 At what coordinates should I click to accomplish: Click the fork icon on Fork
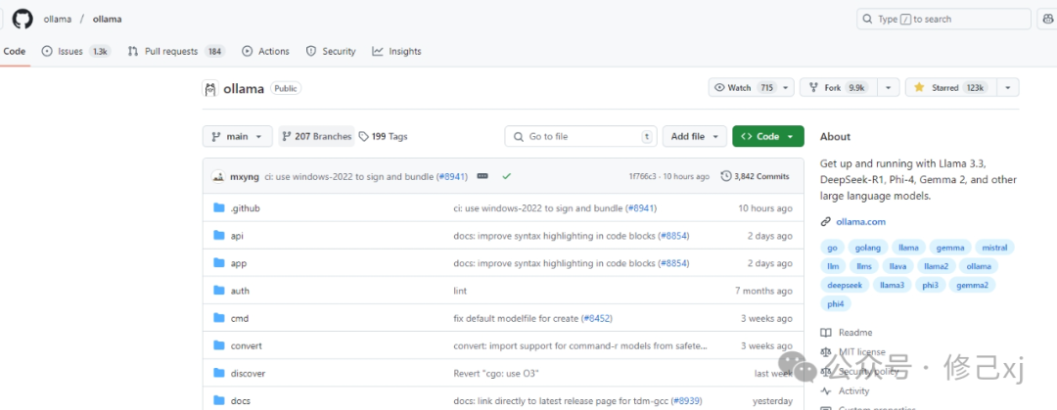coord(812,88)
